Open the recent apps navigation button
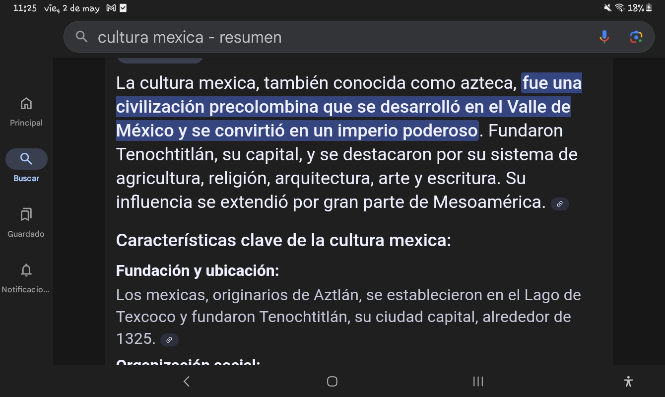665x397 pixels. pyautogui.click(x=478, y=381)
